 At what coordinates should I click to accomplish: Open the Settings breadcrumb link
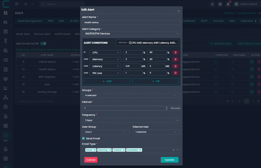click(x=229, y=13)
